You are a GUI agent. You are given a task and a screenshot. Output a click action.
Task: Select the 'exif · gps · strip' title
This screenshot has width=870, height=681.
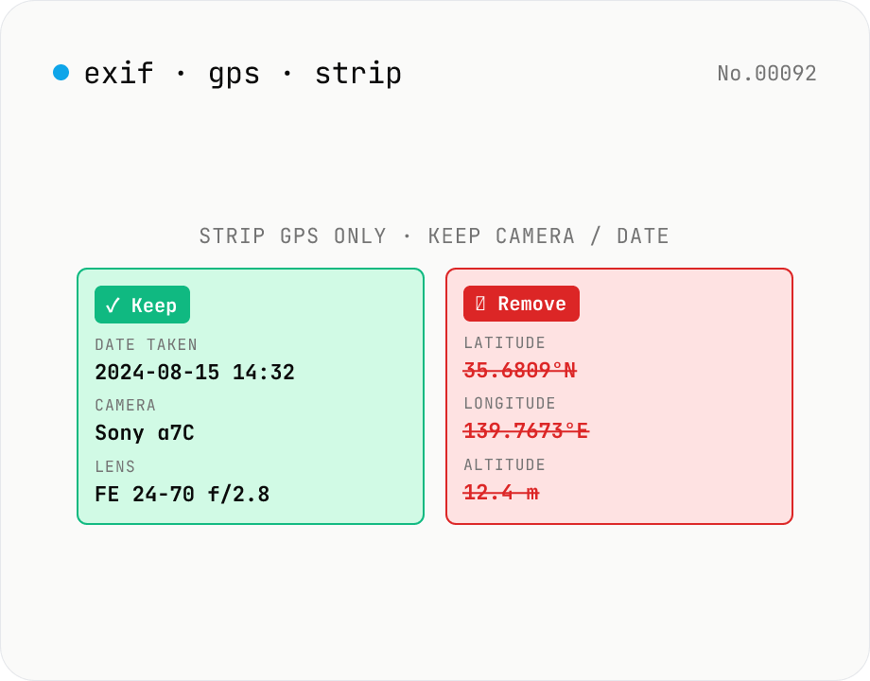pos(242,74)
